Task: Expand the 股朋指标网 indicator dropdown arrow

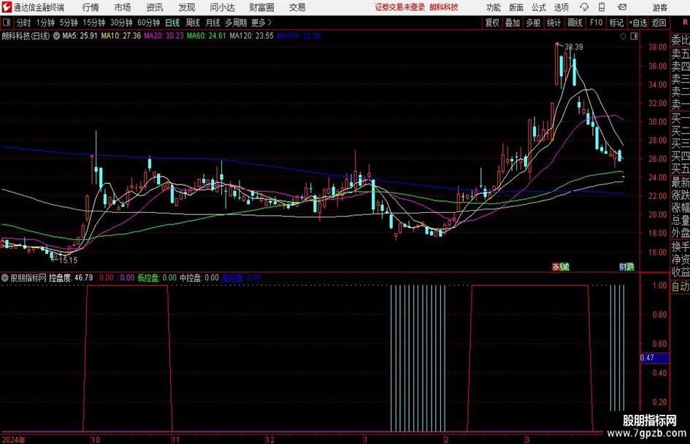Action: click(x=5, y=278)
